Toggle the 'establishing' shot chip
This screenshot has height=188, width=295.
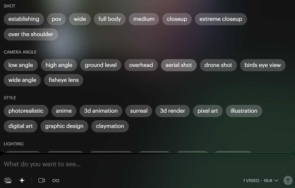point(24,19)
